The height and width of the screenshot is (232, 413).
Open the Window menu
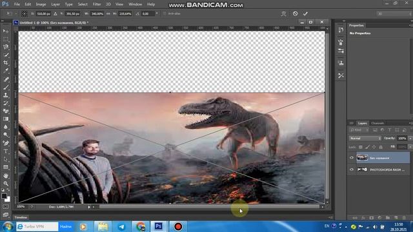(136, 5)
